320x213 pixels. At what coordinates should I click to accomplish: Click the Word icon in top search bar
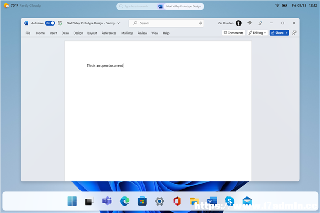161,6
